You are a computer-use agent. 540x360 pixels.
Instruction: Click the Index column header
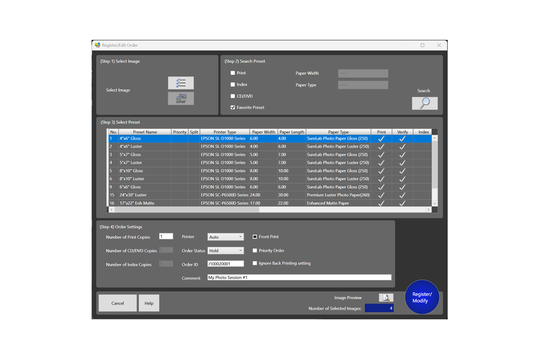(x=423, y=132)
